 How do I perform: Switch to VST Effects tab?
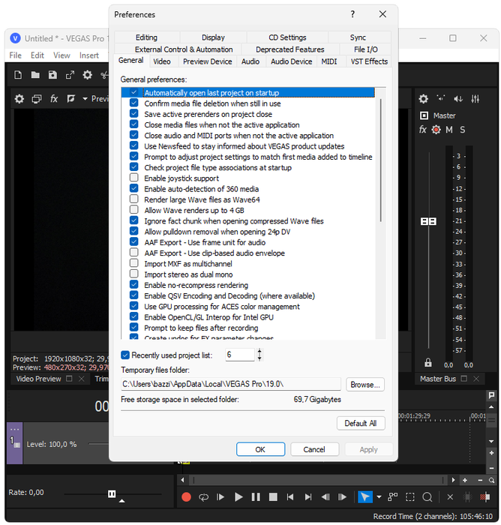click(369, 61)
